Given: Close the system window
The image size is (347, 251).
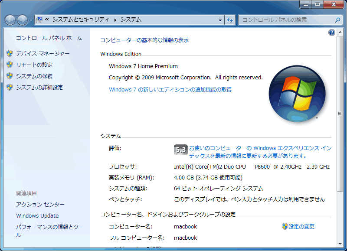Looking at the screenshot, I should coord(334,4).
